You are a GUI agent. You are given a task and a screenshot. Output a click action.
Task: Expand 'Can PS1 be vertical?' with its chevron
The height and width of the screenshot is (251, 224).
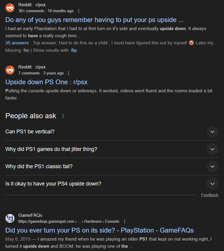(212, 132)
